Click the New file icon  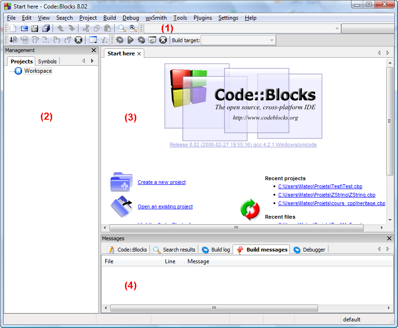[13, 28]
